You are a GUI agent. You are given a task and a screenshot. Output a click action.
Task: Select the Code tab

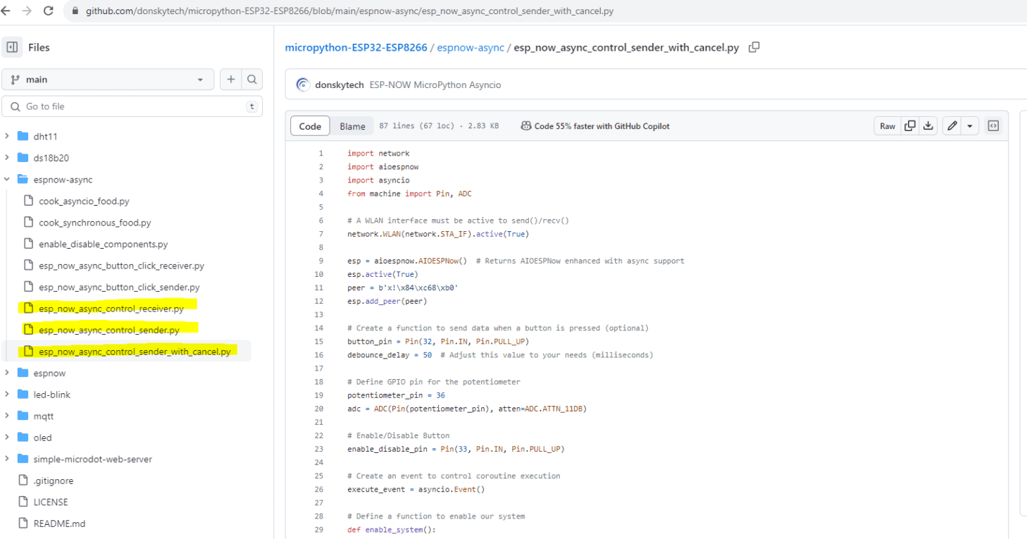(x=310, y=125)
